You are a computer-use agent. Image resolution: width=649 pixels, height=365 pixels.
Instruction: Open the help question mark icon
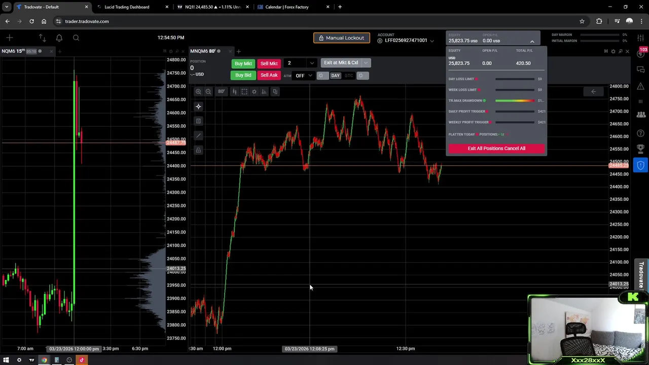641,133
